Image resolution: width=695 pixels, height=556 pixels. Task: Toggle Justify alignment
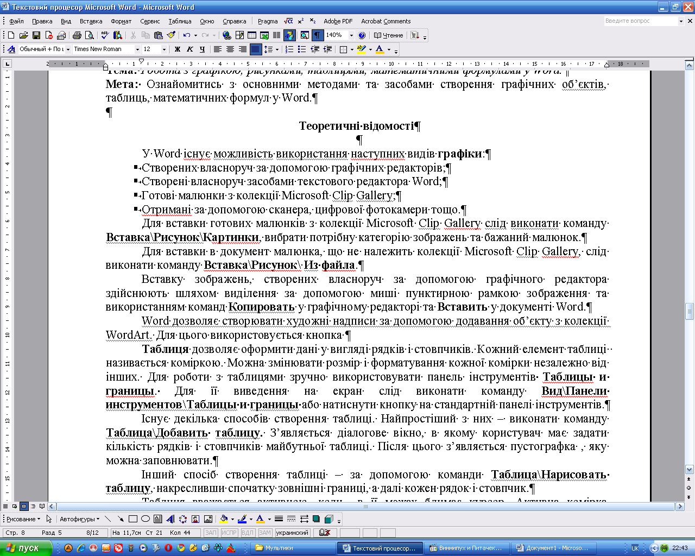(256, 49)
